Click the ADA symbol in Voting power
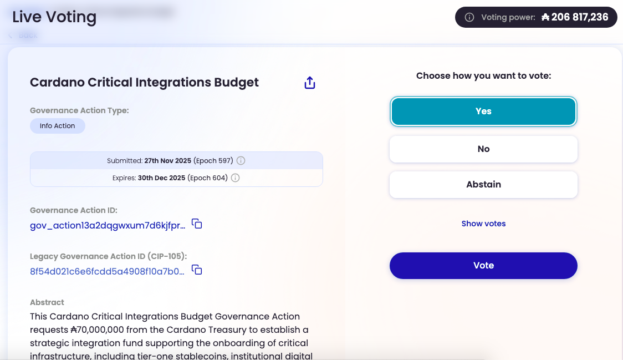Image resolution: width=623 pixels, height=360 pixels. pos(545,17)
